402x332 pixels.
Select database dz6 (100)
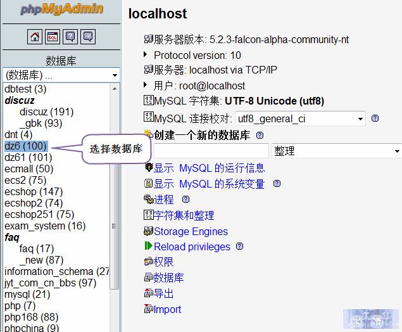pos(25,146)
